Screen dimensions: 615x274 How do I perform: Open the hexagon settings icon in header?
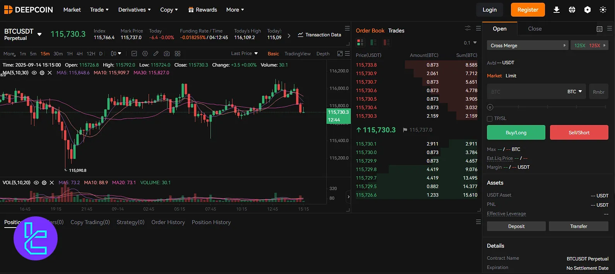[588, 10]
